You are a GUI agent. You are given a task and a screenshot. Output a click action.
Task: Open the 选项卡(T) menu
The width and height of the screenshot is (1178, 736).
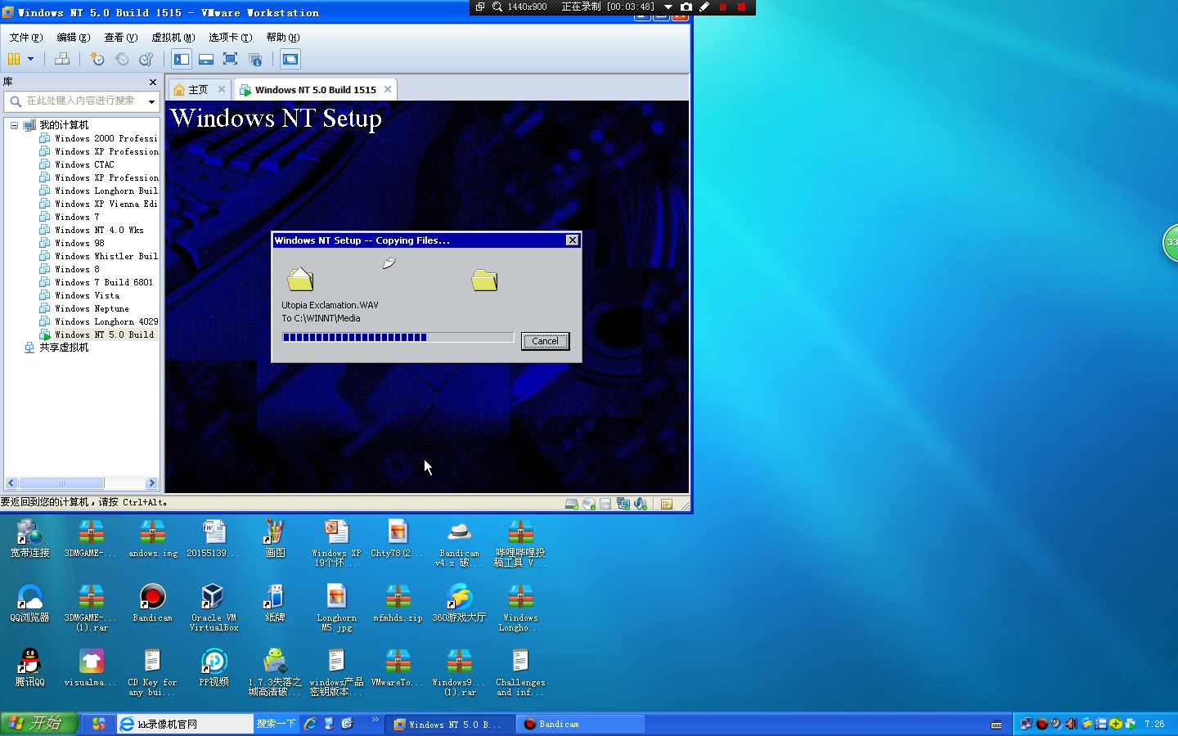coord(231,38)
